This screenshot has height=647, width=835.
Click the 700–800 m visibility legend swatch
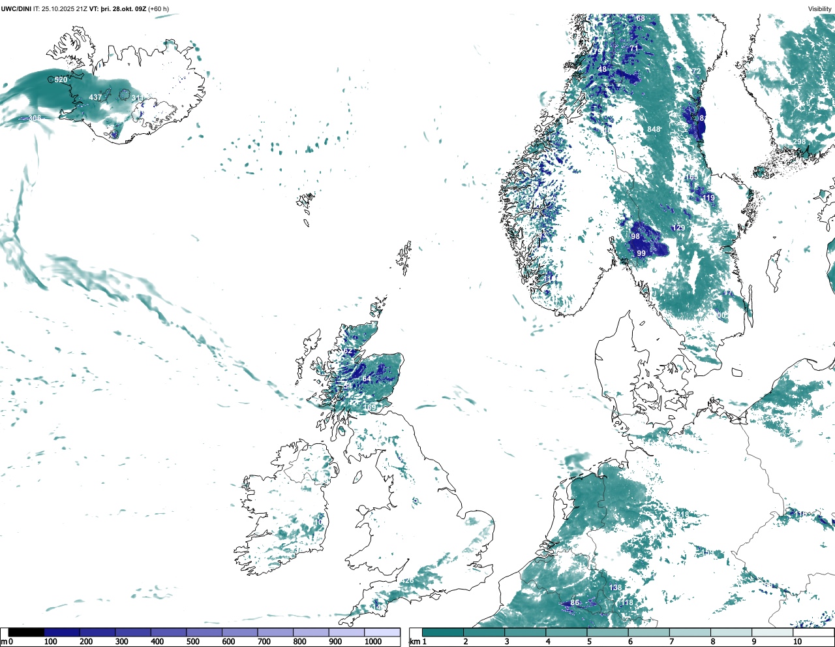(275, 632)
